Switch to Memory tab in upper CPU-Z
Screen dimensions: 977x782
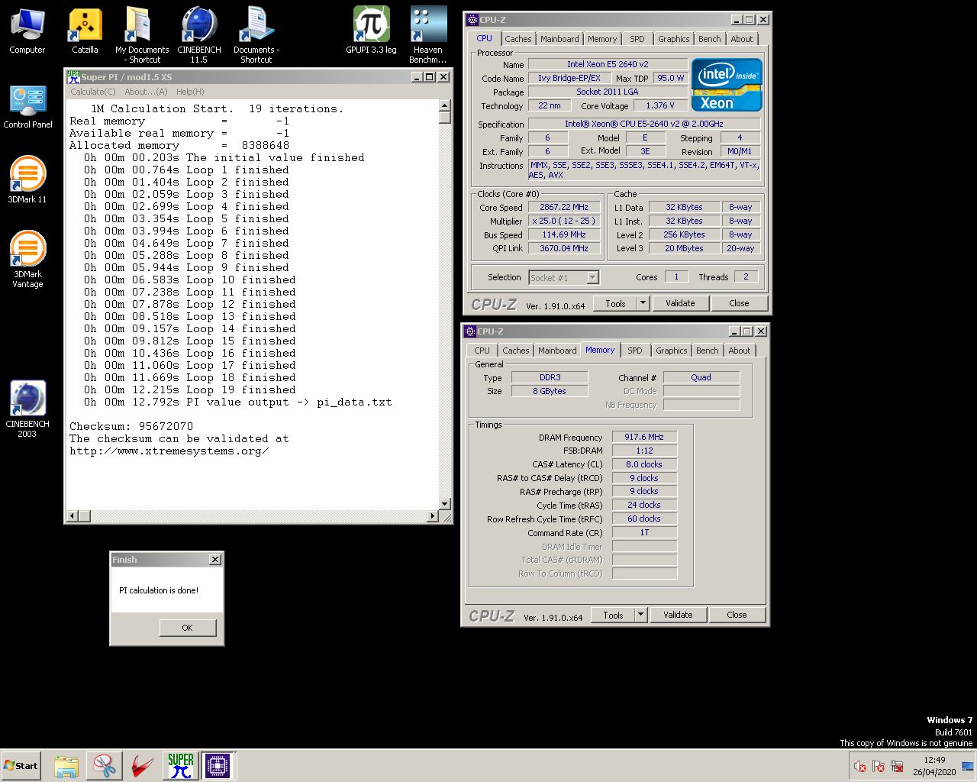(602, 39)
